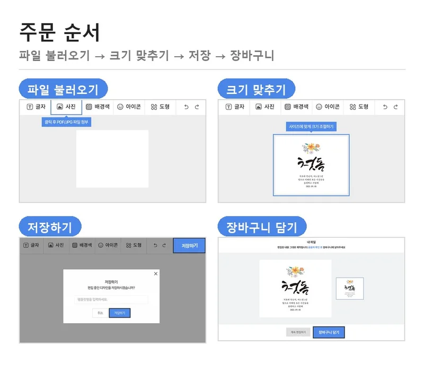The width and height of the screenshot is (424, 371).
Task: Open 사진 tool in 크기 맞추기 panel
Action: click(265, 107)
